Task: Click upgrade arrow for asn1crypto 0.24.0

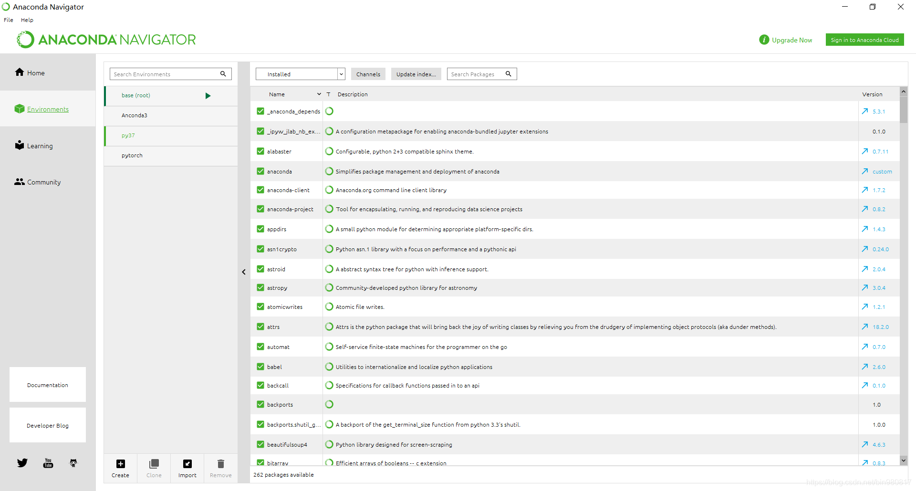Action: coord(865,249)
